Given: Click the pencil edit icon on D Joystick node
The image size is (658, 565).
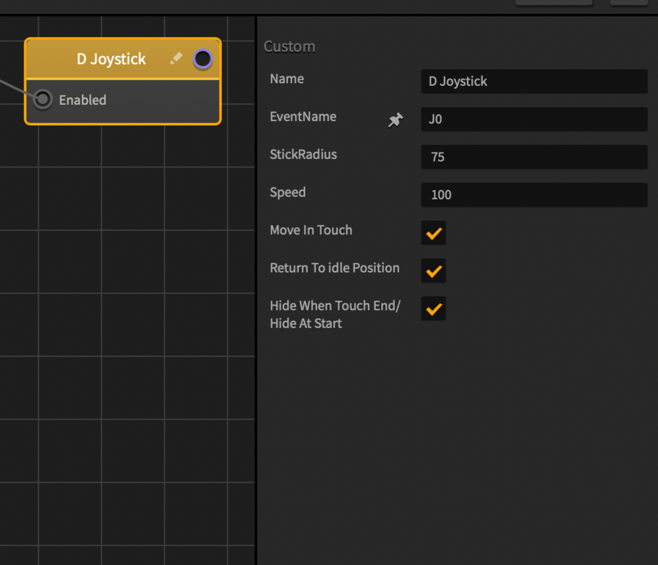Looking at the screenshot, I should pyautogui.click(x=175, y=59).
